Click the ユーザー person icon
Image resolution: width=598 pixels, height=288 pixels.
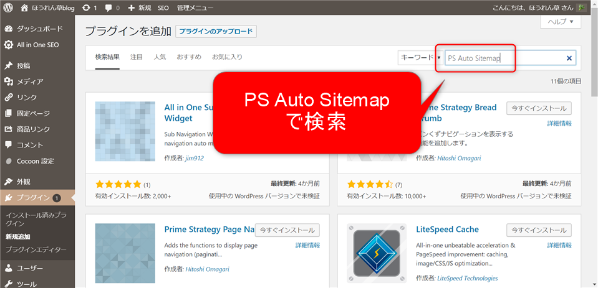pos(9,268)
